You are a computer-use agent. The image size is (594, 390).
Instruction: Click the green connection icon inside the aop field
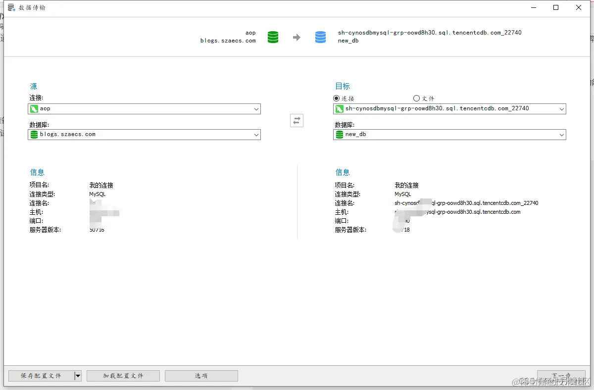tap(34, 108)
